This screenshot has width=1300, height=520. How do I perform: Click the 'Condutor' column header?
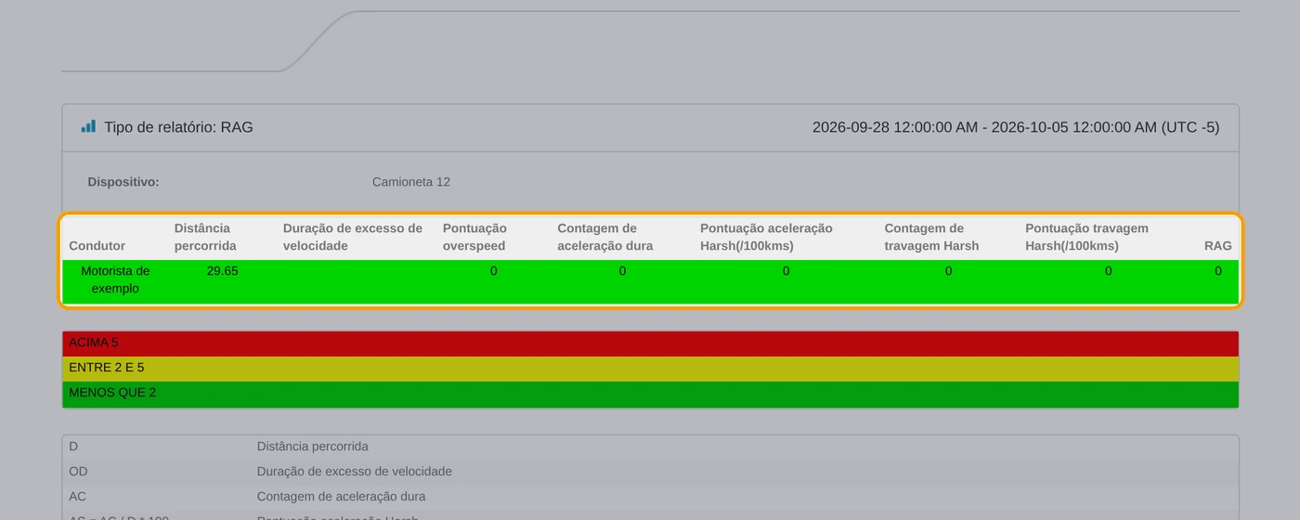(97, 246)
